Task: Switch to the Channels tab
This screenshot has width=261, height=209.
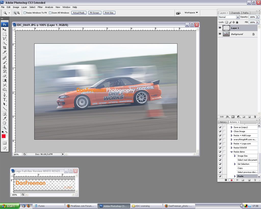Action: click(235, 13)
